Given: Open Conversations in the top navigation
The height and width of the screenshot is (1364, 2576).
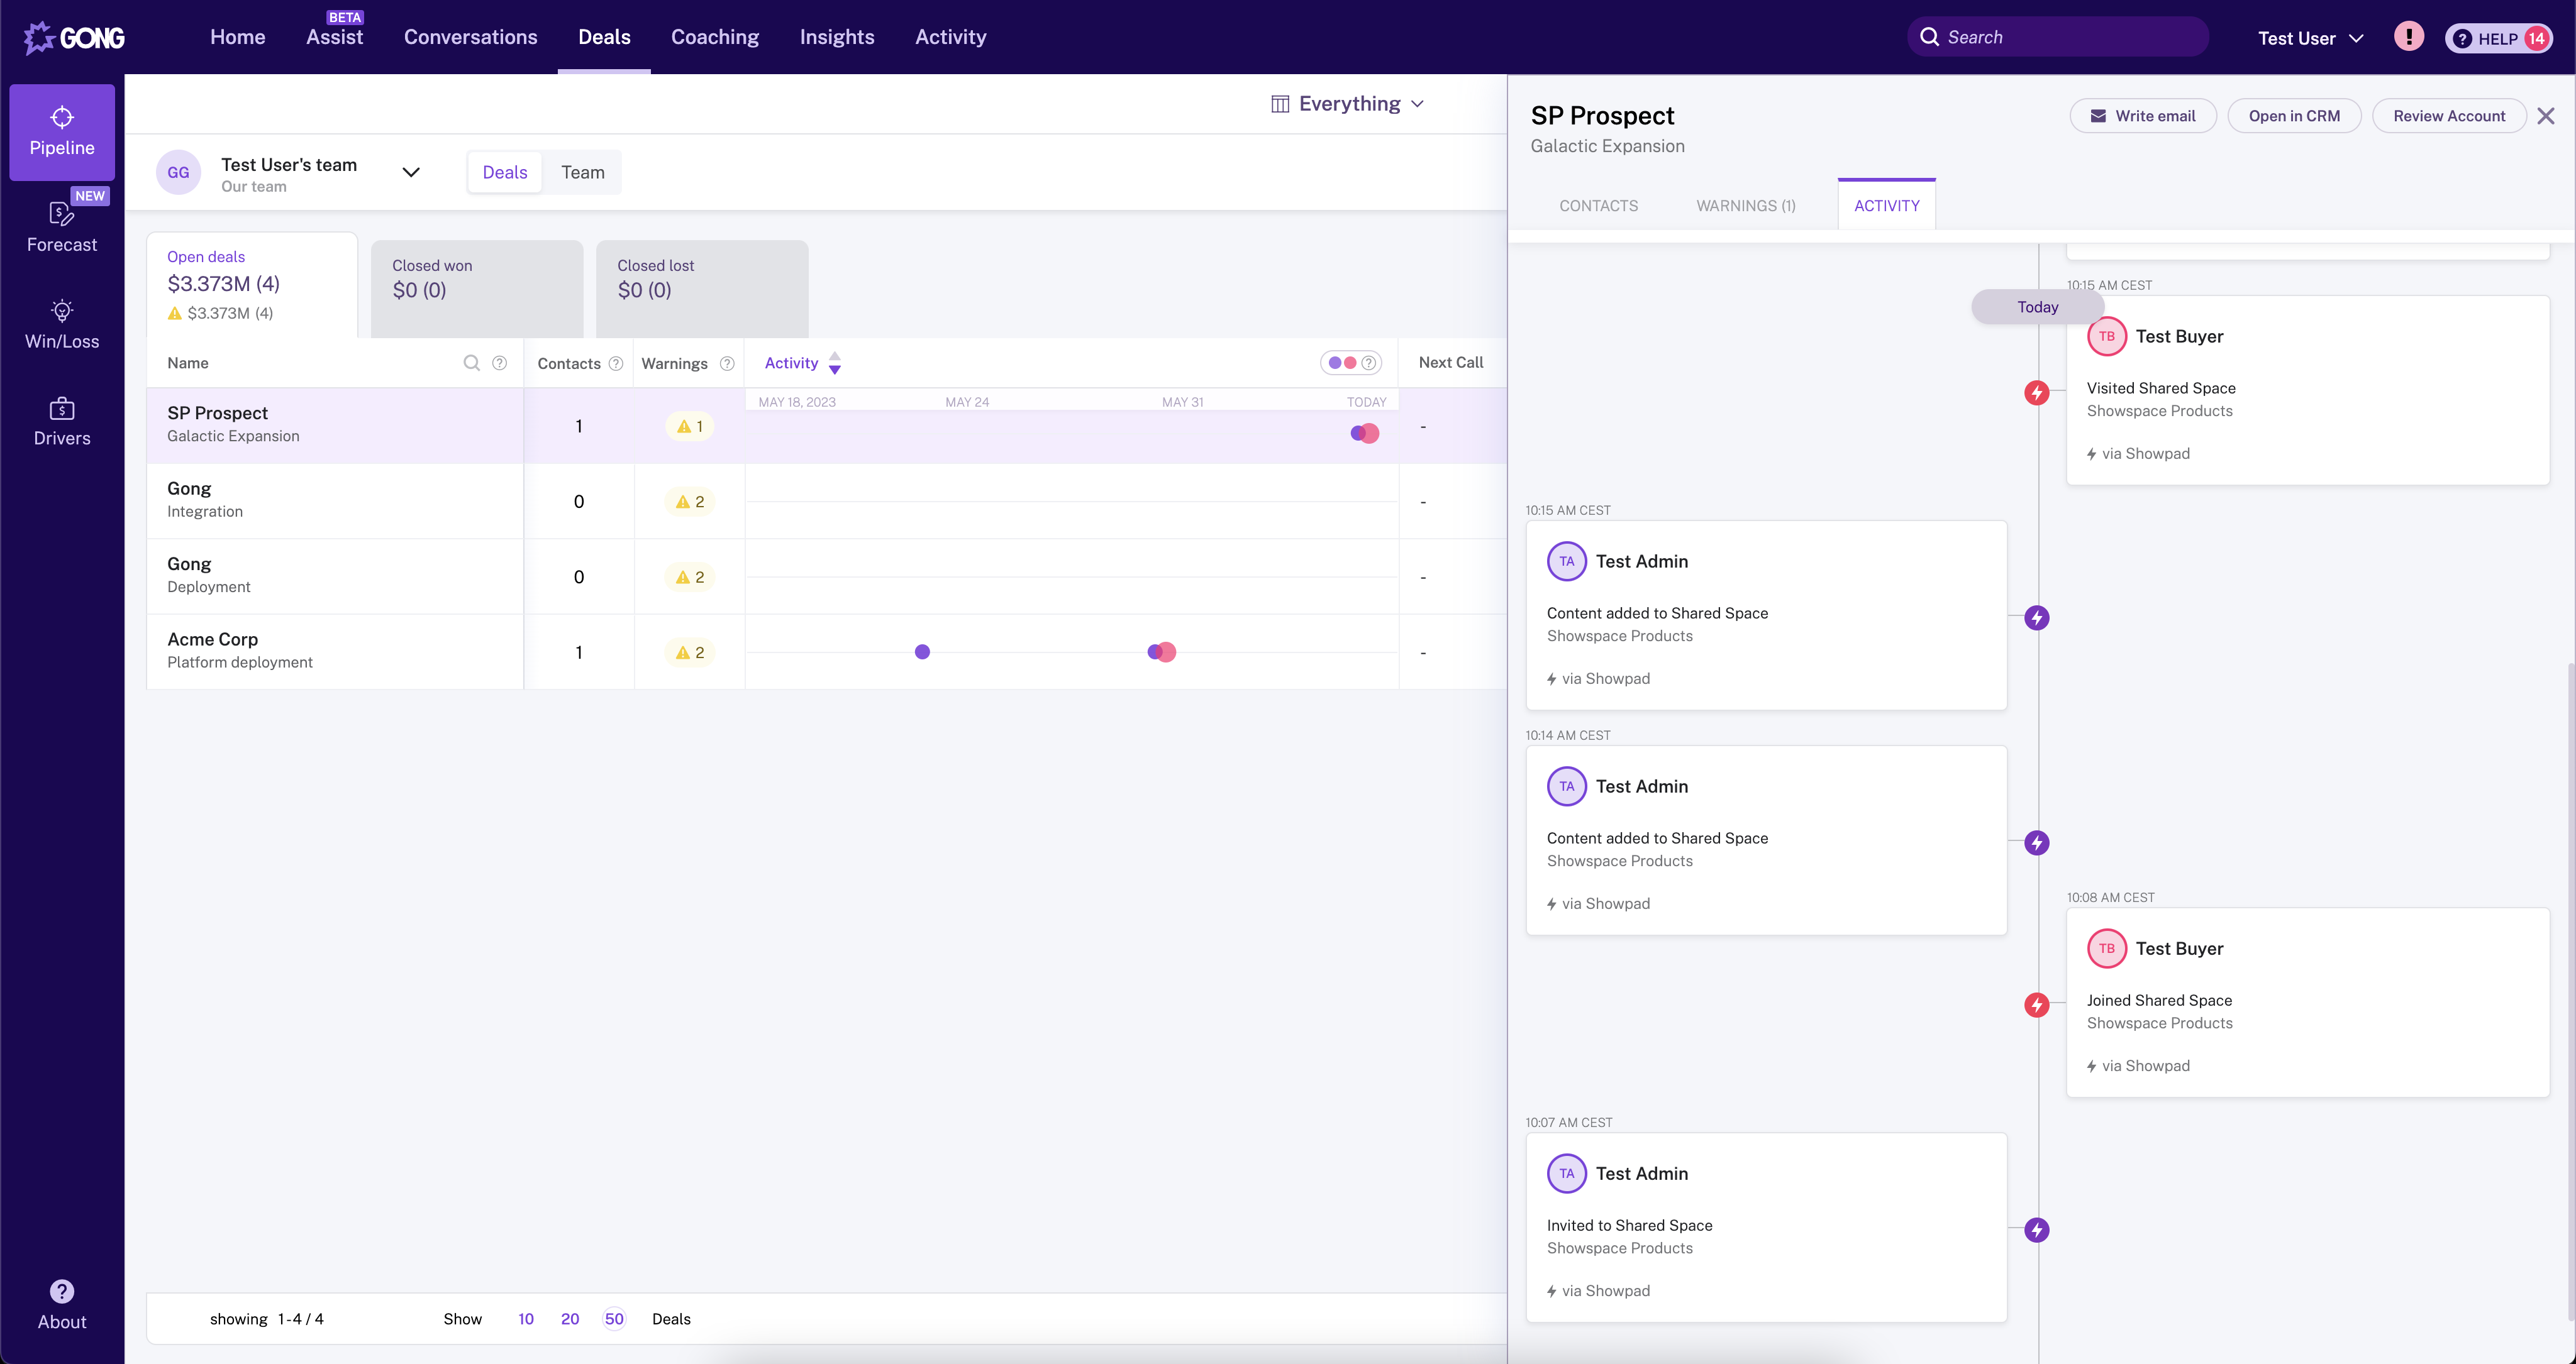Looking at the screenshot, I should [x=470, y=37].
